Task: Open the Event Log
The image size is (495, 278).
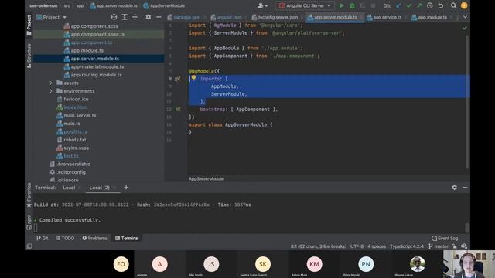Action: (445, 239)
